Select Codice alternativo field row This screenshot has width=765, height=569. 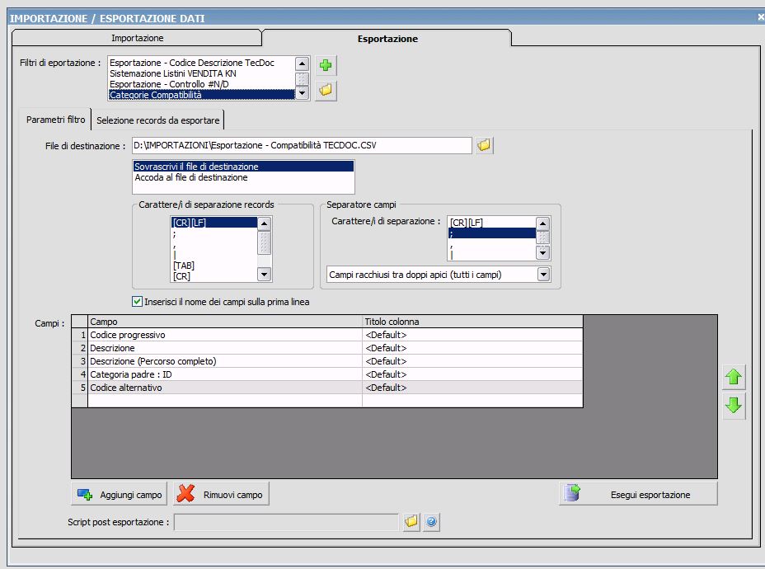(x=225, y=388)
